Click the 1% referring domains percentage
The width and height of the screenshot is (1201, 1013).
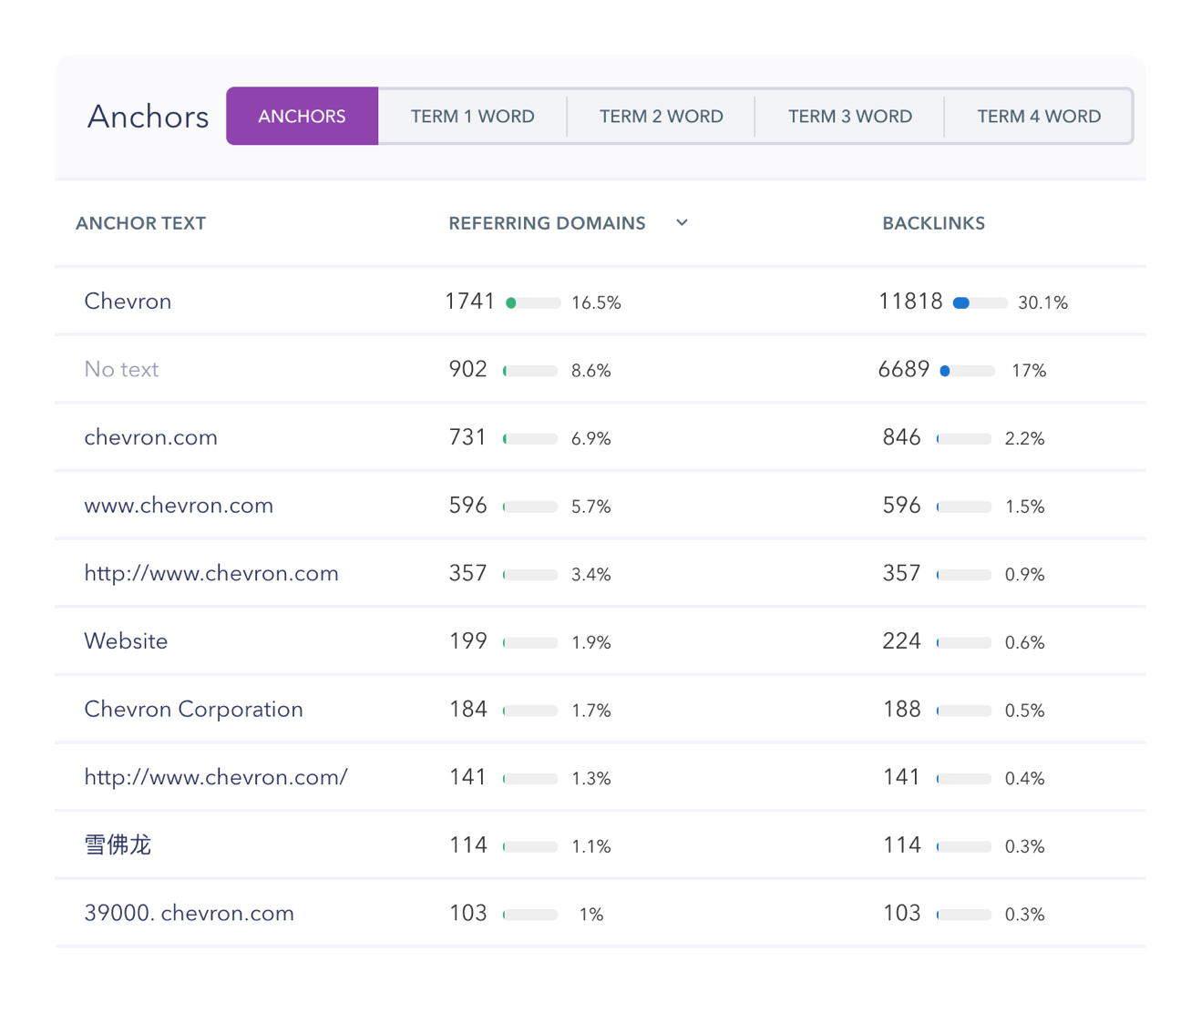[591, 915]
